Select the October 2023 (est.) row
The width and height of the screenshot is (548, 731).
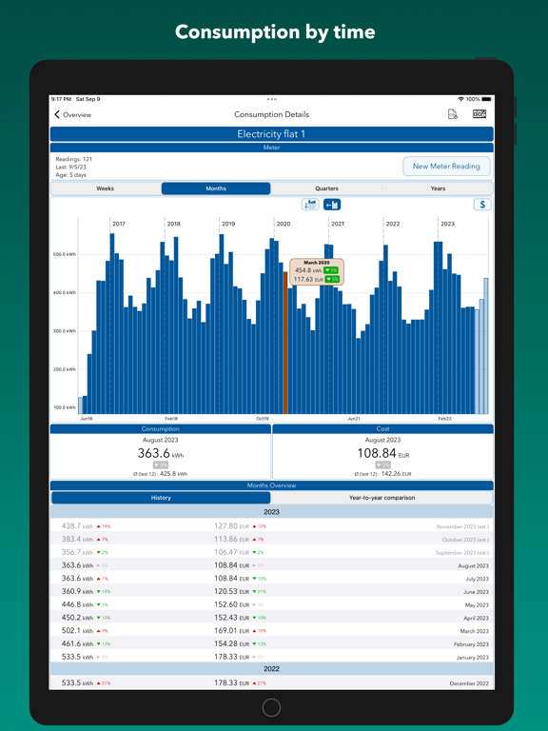[x=272, y=540]
